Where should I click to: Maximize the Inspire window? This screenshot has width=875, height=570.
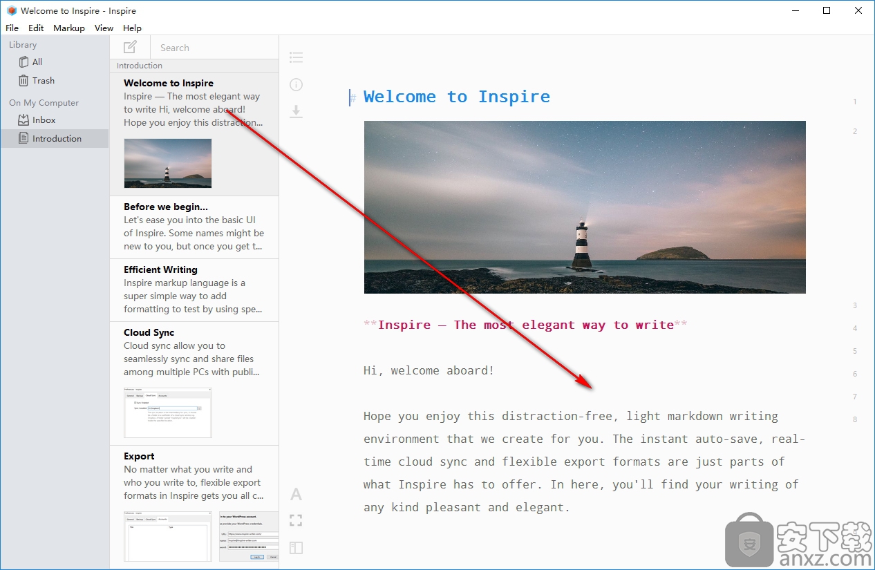[827, 10]
